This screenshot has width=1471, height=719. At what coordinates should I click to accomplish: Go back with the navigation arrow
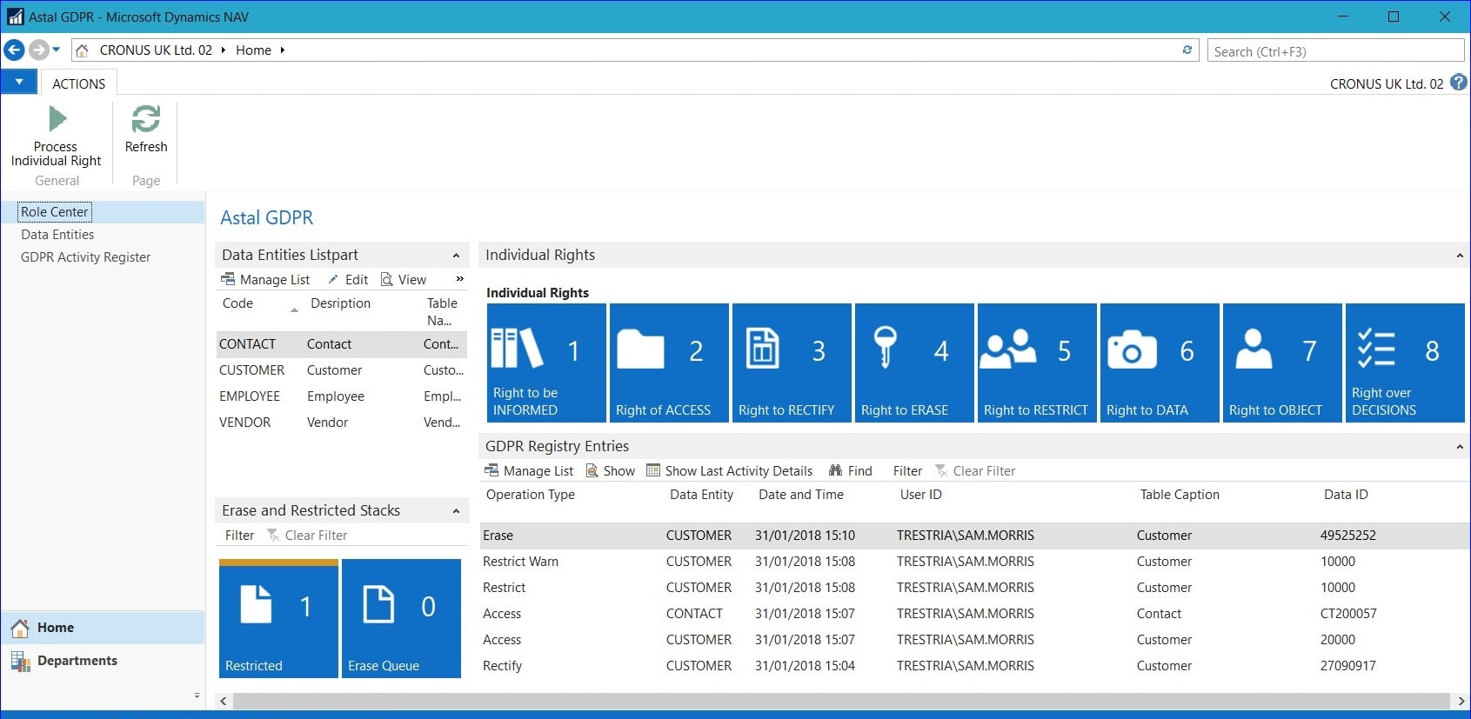14,50
